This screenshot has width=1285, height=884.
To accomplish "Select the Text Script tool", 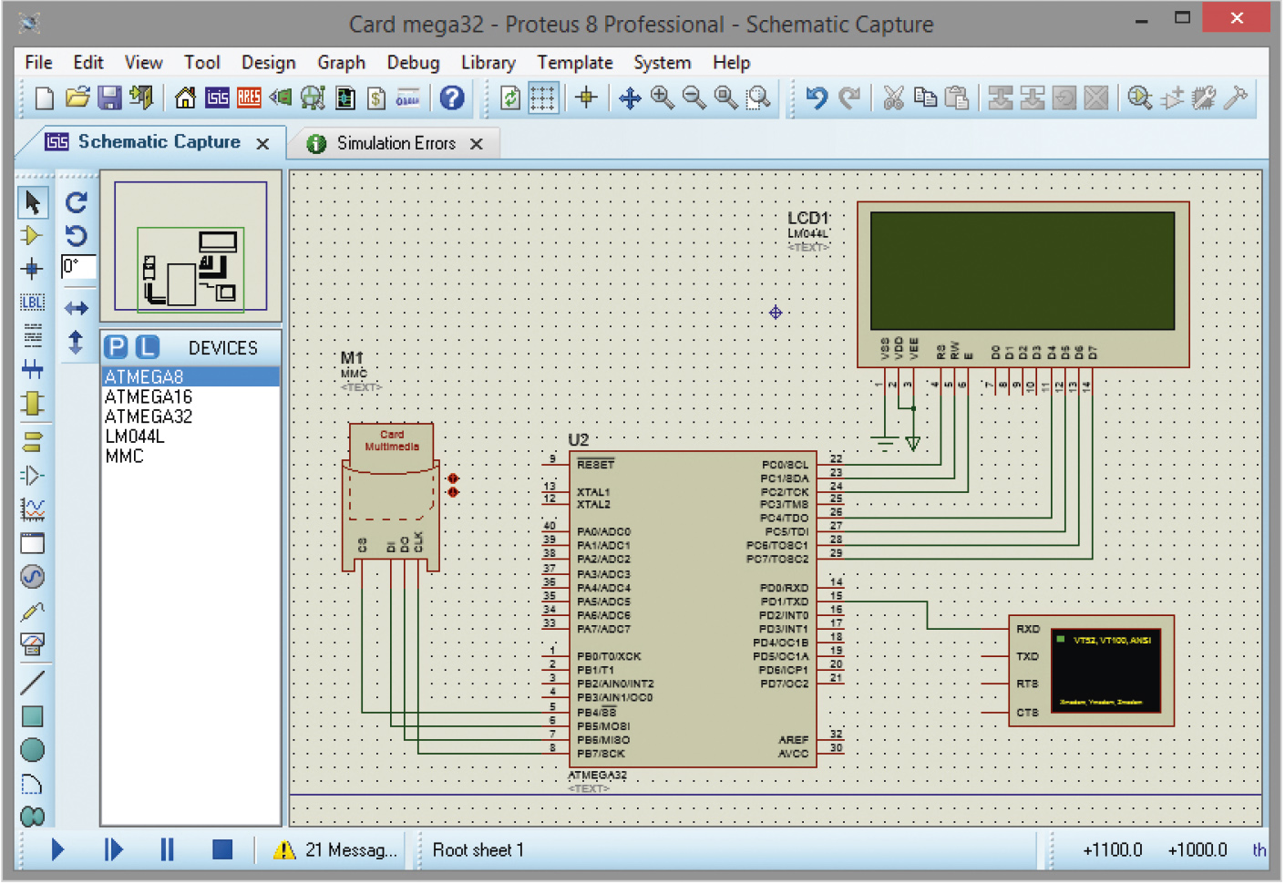I will click(x=32, y=335).
